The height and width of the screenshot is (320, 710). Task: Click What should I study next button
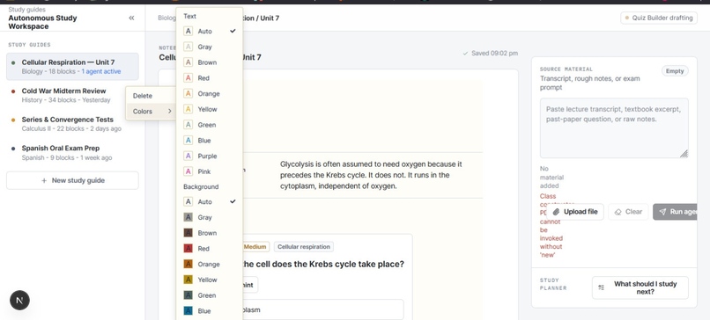coord(640,287)
